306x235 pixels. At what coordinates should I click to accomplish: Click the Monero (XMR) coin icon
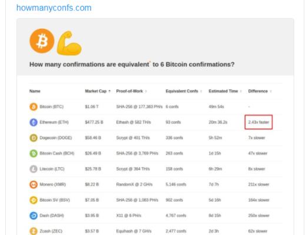click(34, 184)
